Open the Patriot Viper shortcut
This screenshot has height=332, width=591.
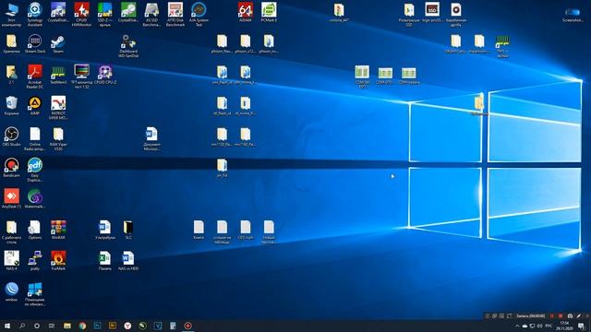click(58, 108)
